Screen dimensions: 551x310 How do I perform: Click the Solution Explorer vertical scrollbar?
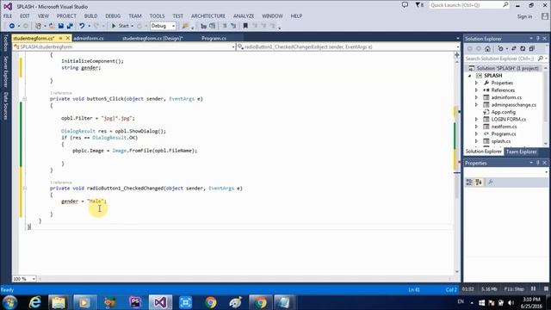(x=546, y=105)
